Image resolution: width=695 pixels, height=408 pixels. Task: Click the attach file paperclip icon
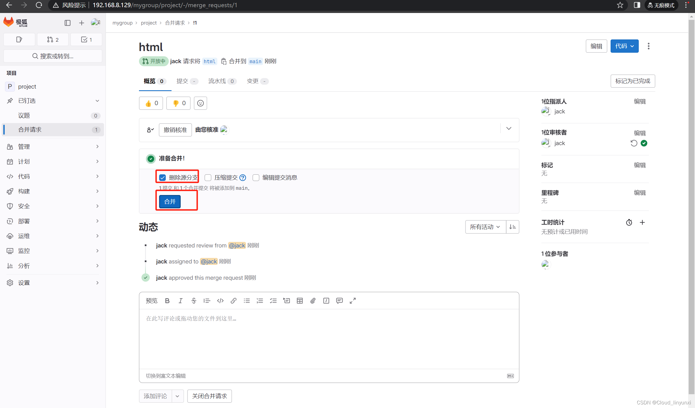(313, 301)
